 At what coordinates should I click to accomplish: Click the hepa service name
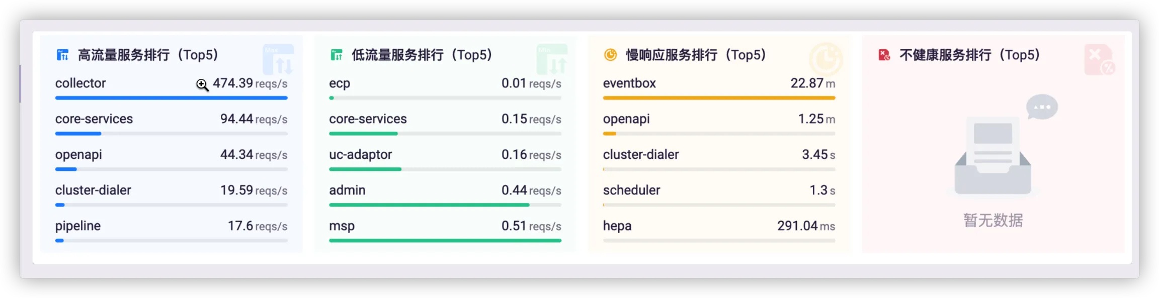[617, 226]
